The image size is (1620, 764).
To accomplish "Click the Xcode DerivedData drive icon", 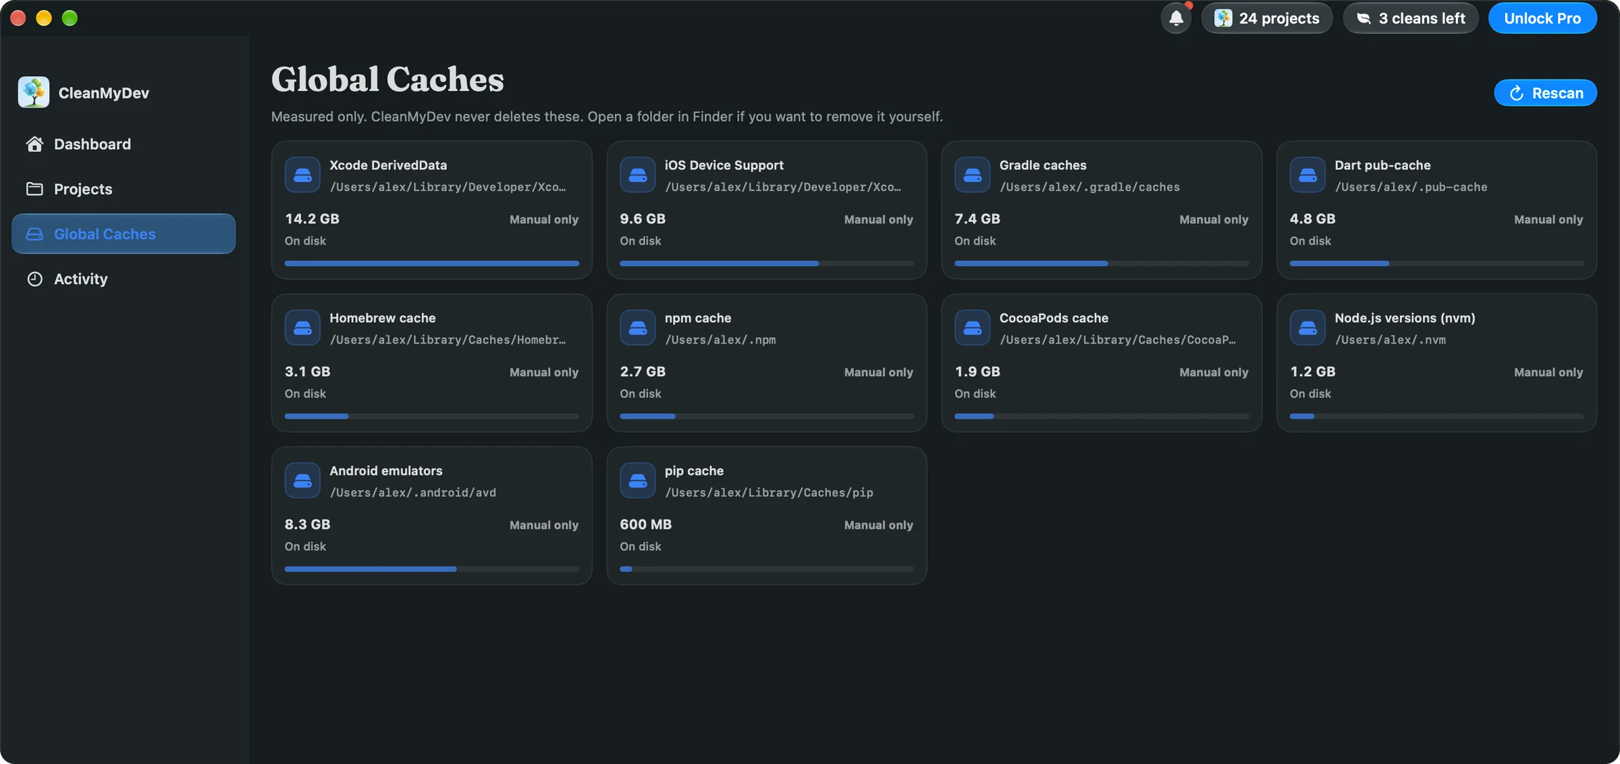I will (302, 175).
